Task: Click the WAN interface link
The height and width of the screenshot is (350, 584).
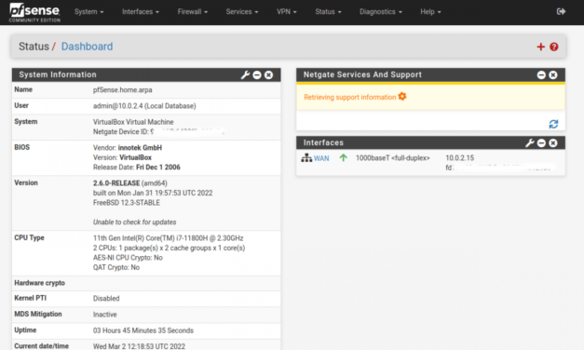Action: click(x=321, y=158)
